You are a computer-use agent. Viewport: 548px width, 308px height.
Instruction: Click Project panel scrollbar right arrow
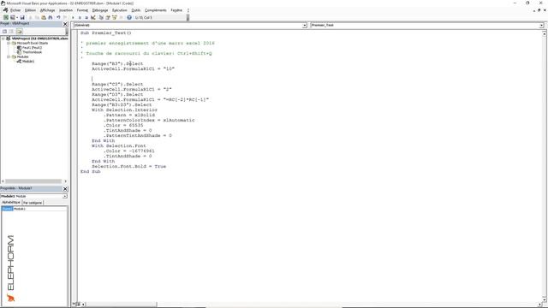point(65,181)
